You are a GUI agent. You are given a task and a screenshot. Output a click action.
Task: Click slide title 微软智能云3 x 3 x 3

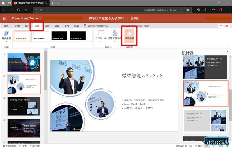click(x=142, y=76)
